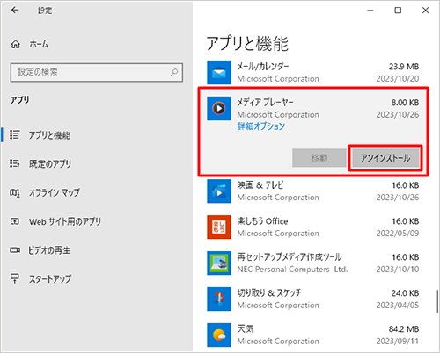This screenshot has height=353, width=440.
Task: Click the スタートアップ monitor icon
Action: (x=15, y=278)
